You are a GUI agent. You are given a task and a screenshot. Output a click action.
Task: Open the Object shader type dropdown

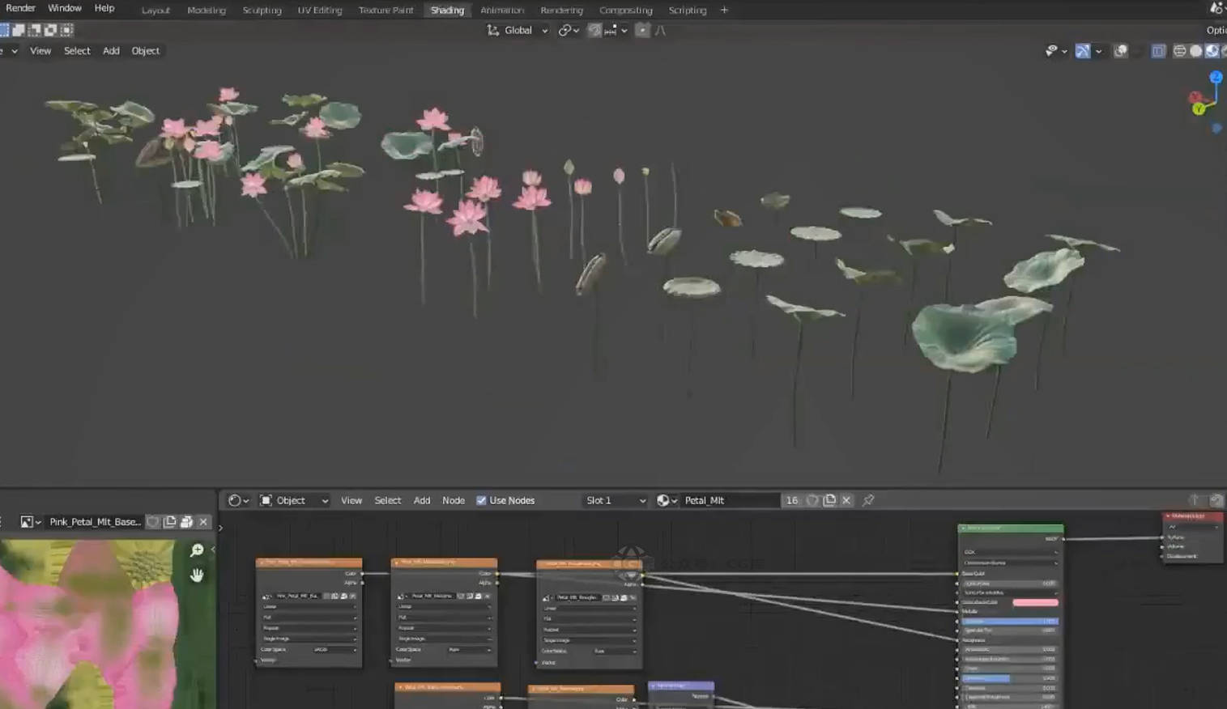[294, 500]
